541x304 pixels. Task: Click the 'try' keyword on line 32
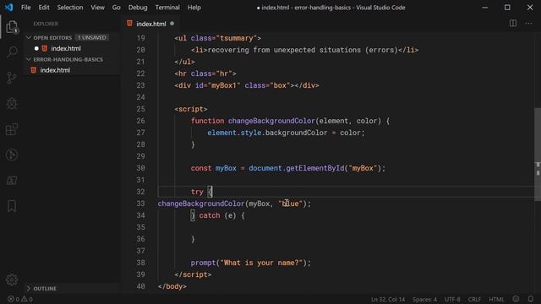[197, 192]
